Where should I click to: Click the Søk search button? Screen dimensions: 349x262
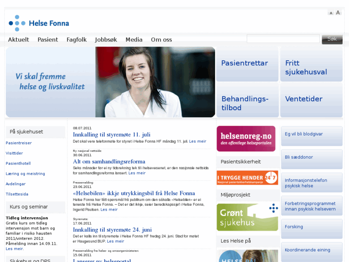tap(332, 39)
